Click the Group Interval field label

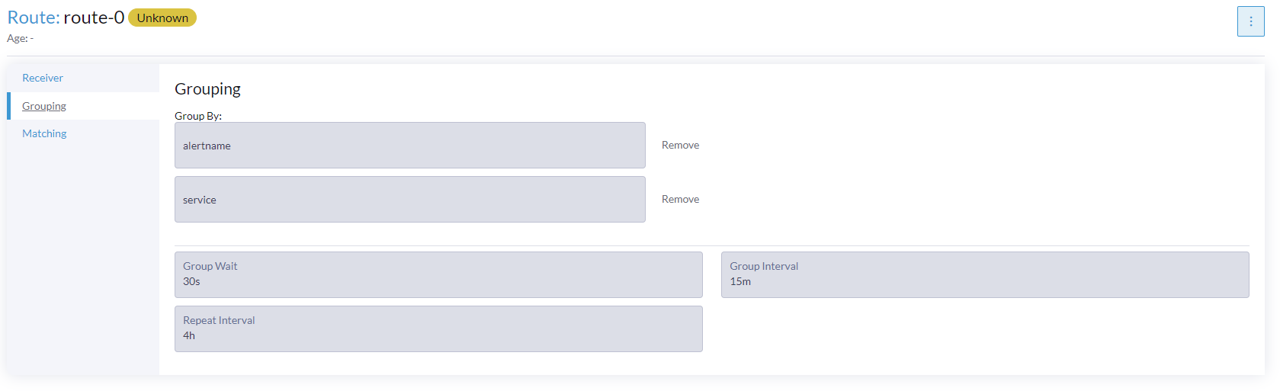click(764, 266)
